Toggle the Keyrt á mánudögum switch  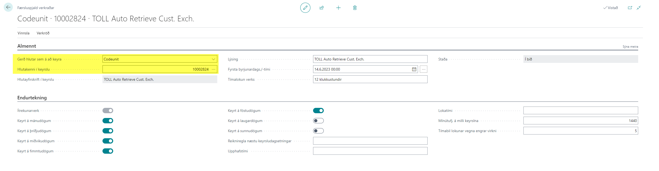coord(108,121)
